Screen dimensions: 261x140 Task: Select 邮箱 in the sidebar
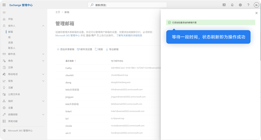click(10, 32)
